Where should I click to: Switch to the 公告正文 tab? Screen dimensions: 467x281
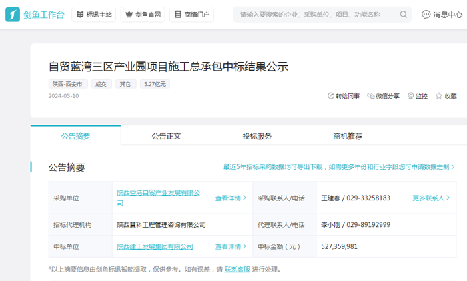pos(166,136)
